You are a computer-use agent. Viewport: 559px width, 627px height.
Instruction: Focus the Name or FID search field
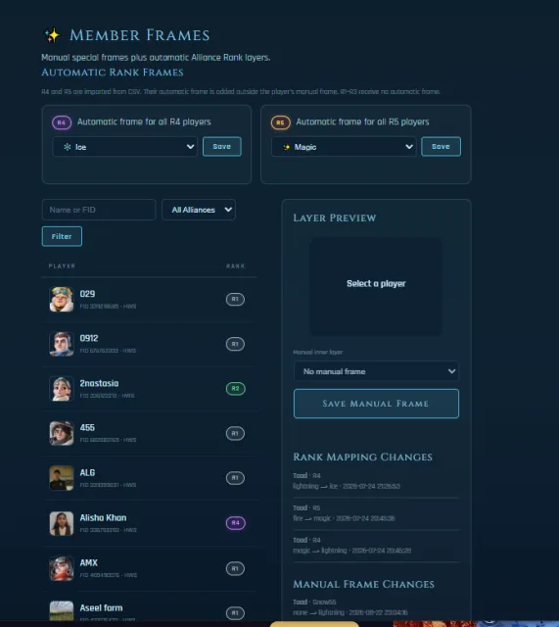click(x=99, y=210)
